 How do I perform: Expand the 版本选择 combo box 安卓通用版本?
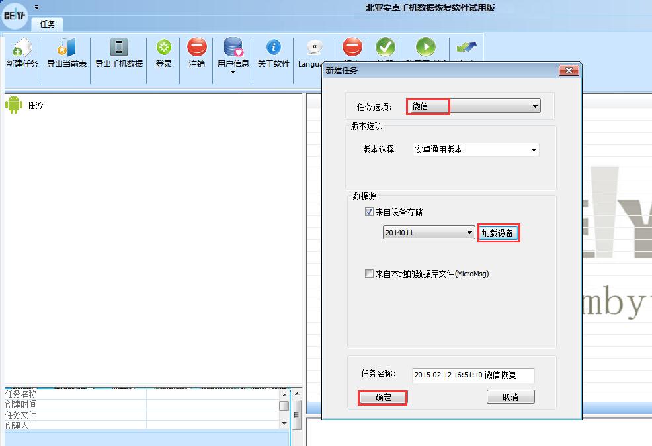click(x=475, y=149)
